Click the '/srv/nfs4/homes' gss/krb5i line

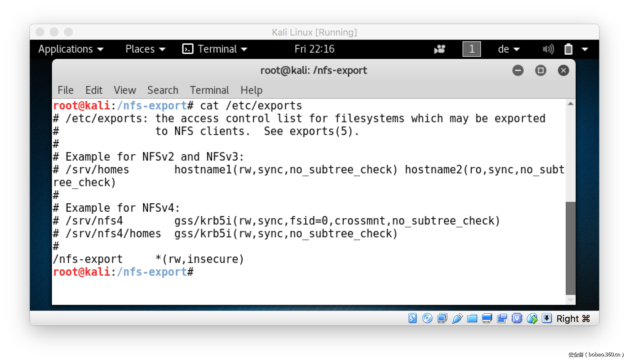point(225,234)
